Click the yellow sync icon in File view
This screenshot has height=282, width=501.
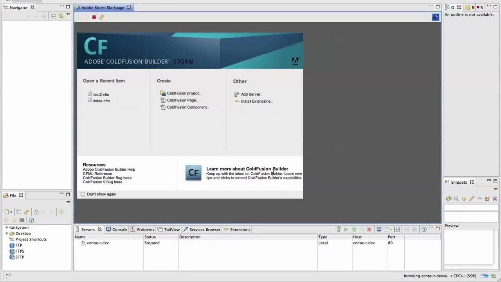coord(27,212)
